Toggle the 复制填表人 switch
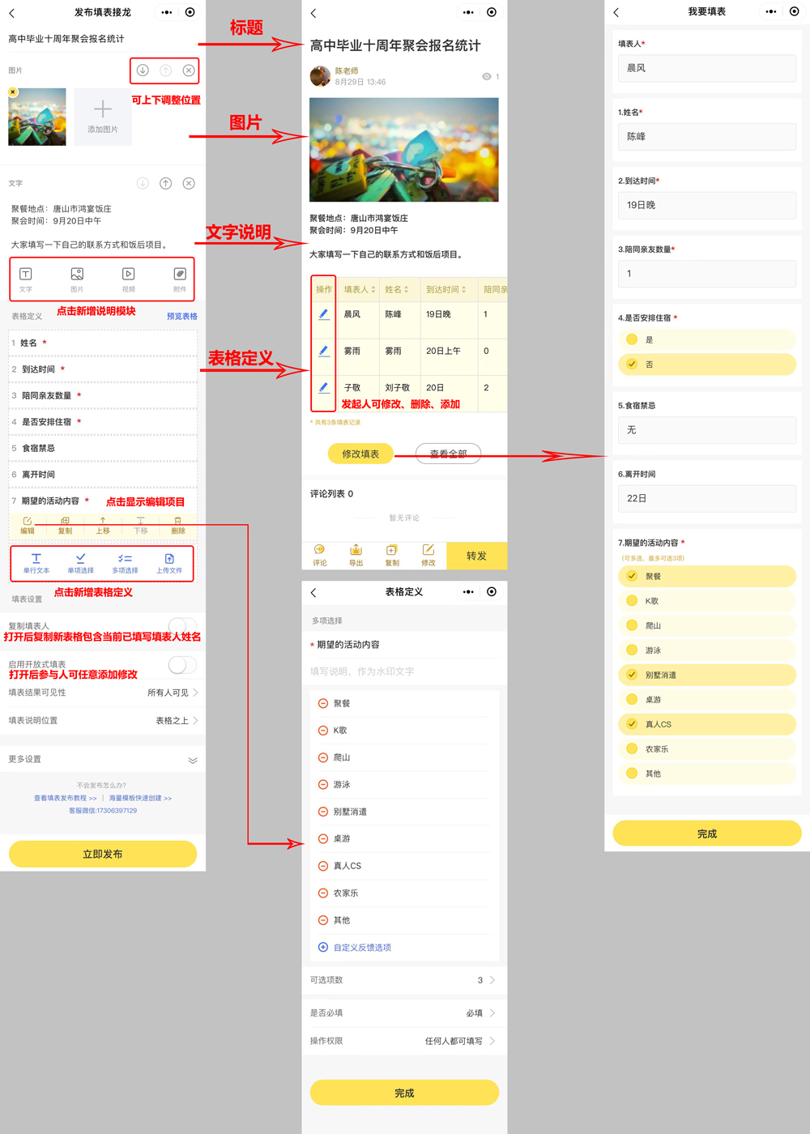The height and width of the screenshot is (1134, 810). pyautogui.click(x=182, y=625)
